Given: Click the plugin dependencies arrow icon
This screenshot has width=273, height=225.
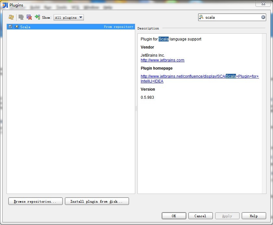Looking at the screenshot, I should (x=37, y=17).
